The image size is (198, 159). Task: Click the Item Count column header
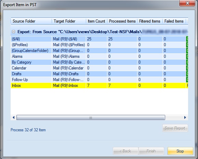(x=96, y=21)
